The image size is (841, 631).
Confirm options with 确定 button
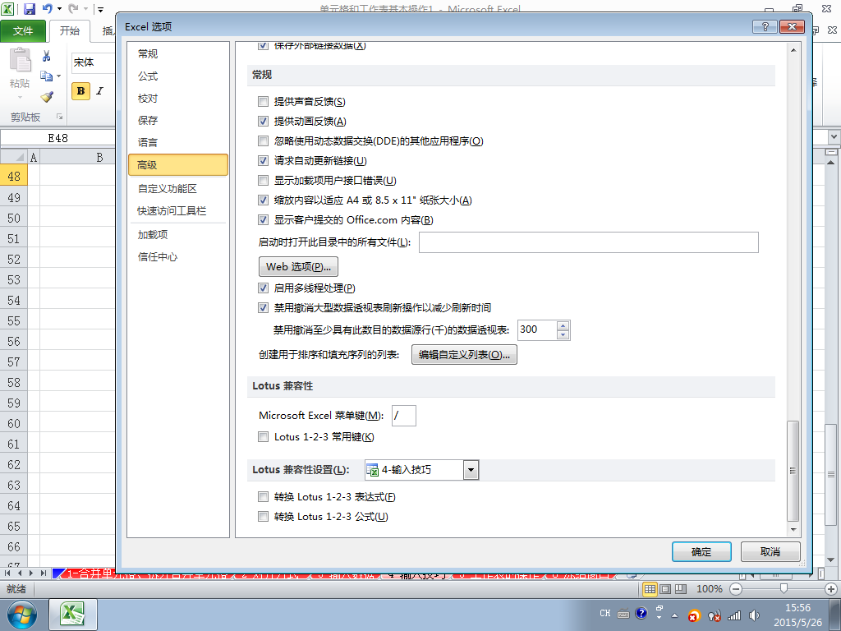click(x=701, y=551)
